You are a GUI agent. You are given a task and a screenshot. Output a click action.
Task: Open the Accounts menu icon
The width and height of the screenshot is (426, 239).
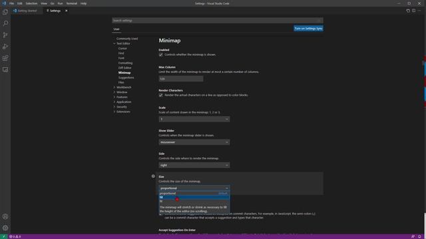(x=5, y=216)
